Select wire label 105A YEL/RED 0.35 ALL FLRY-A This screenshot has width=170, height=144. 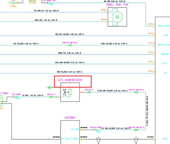(x=114, y=44)
